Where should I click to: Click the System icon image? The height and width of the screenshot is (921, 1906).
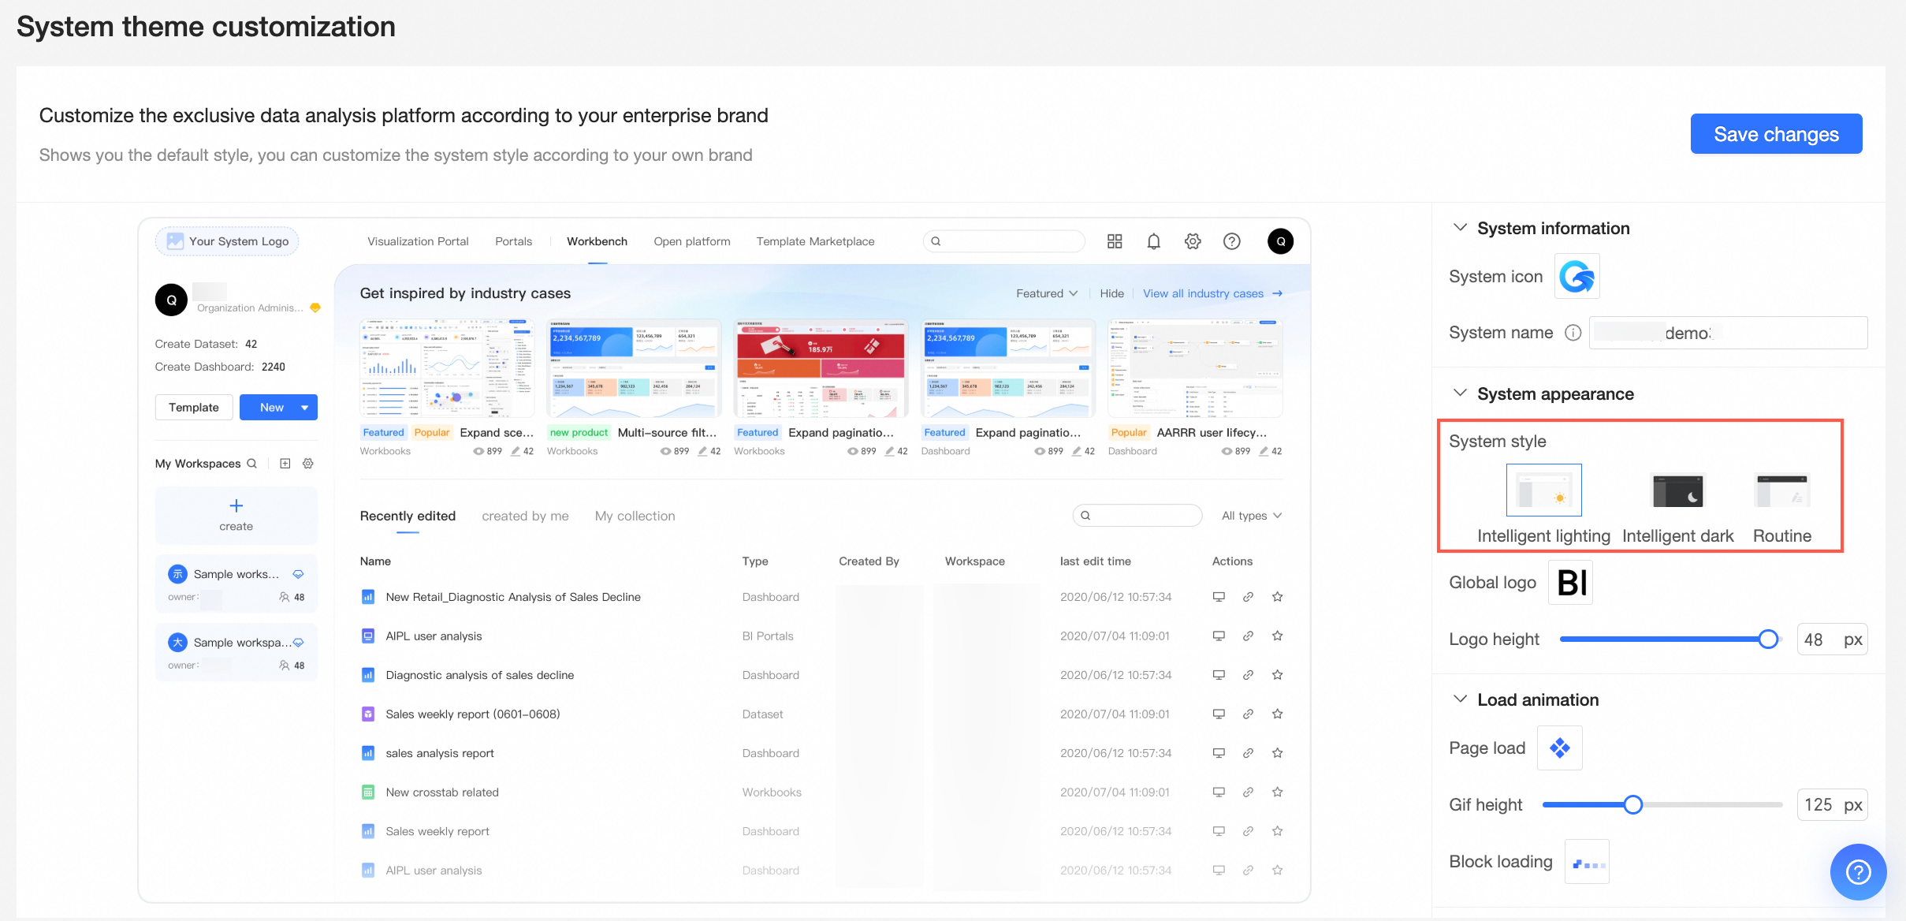(1577, 276)
